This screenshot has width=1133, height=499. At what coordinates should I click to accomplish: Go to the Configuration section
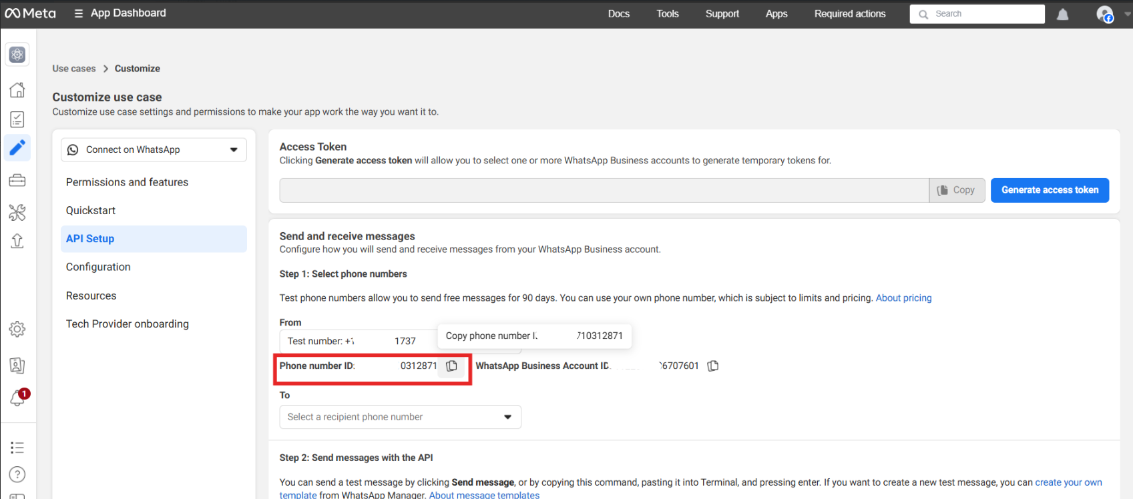(x=98, y=267)
